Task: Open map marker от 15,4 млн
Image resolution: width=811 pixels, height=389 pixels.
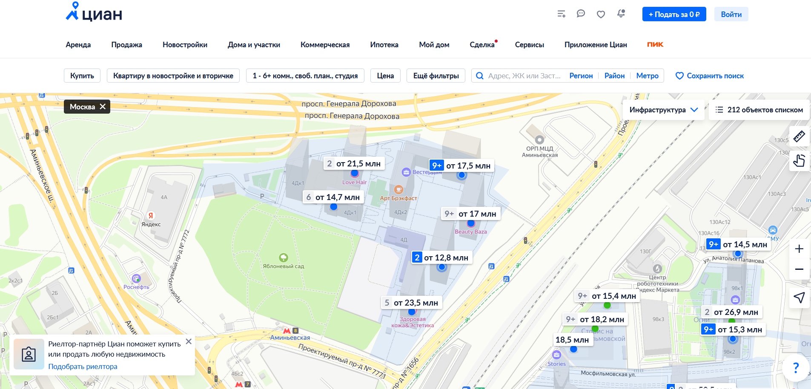Action: click(607, 296)
